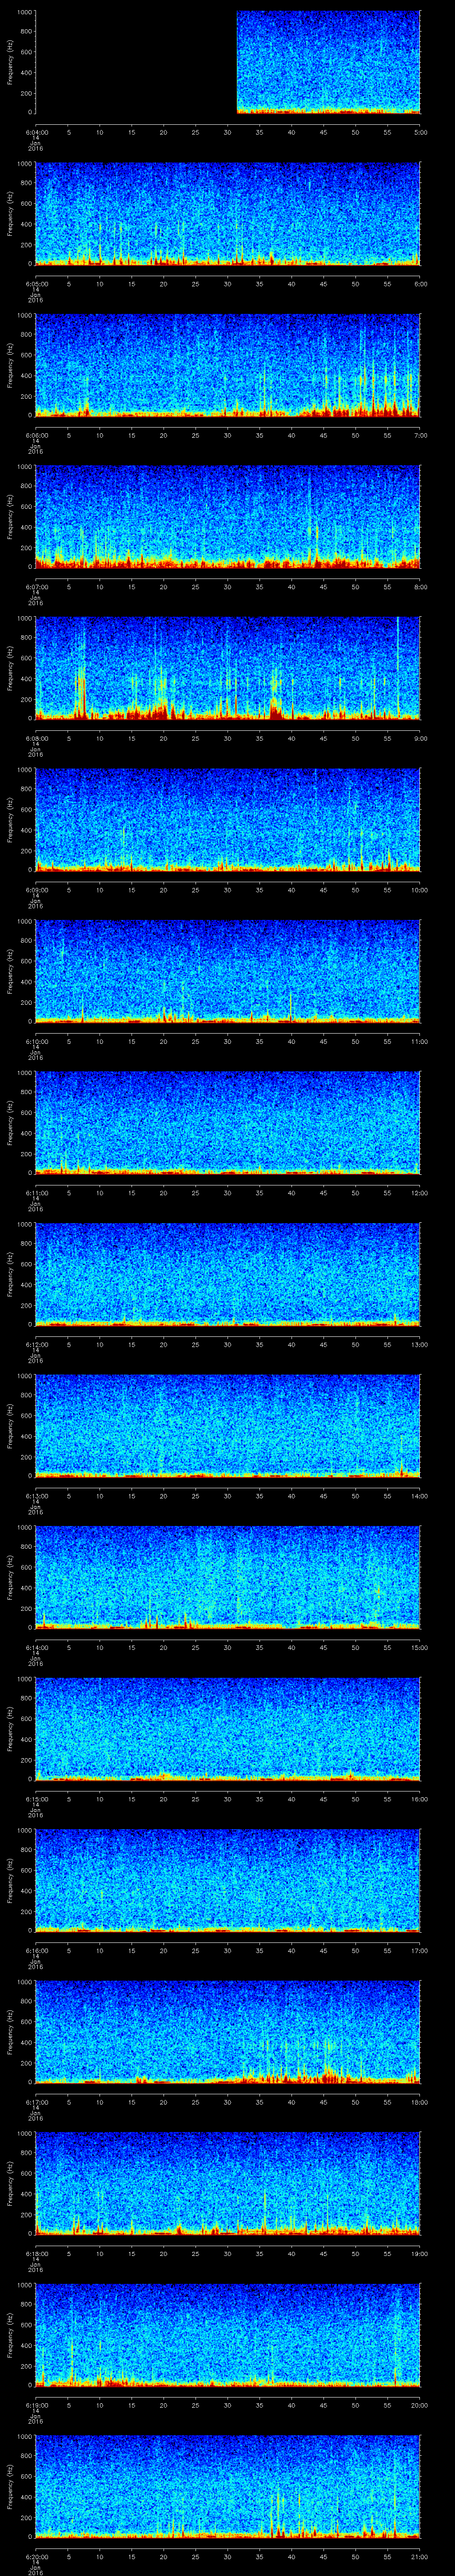
Task: Click the 6:14:00 spectrogram panel
Action: click(x=228, y=1576)
